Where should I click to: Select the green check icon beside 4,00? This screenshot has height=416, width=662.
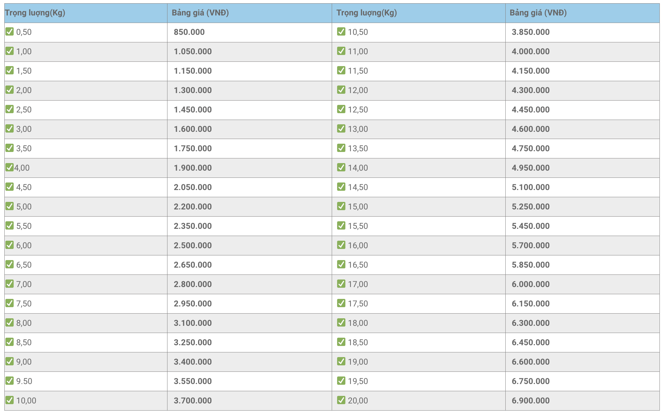(9, 167)
